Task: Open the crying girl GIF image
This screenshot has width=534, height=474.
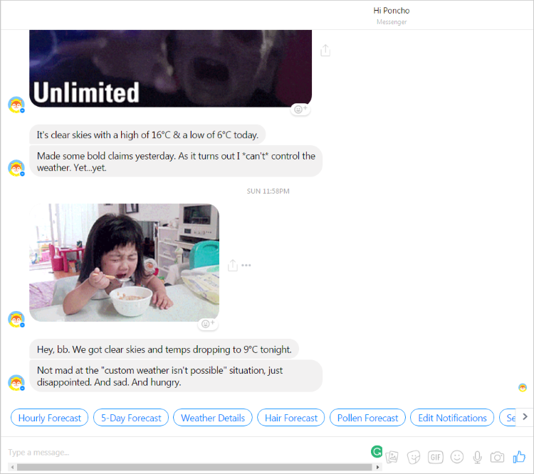Action: click(125, 263)
